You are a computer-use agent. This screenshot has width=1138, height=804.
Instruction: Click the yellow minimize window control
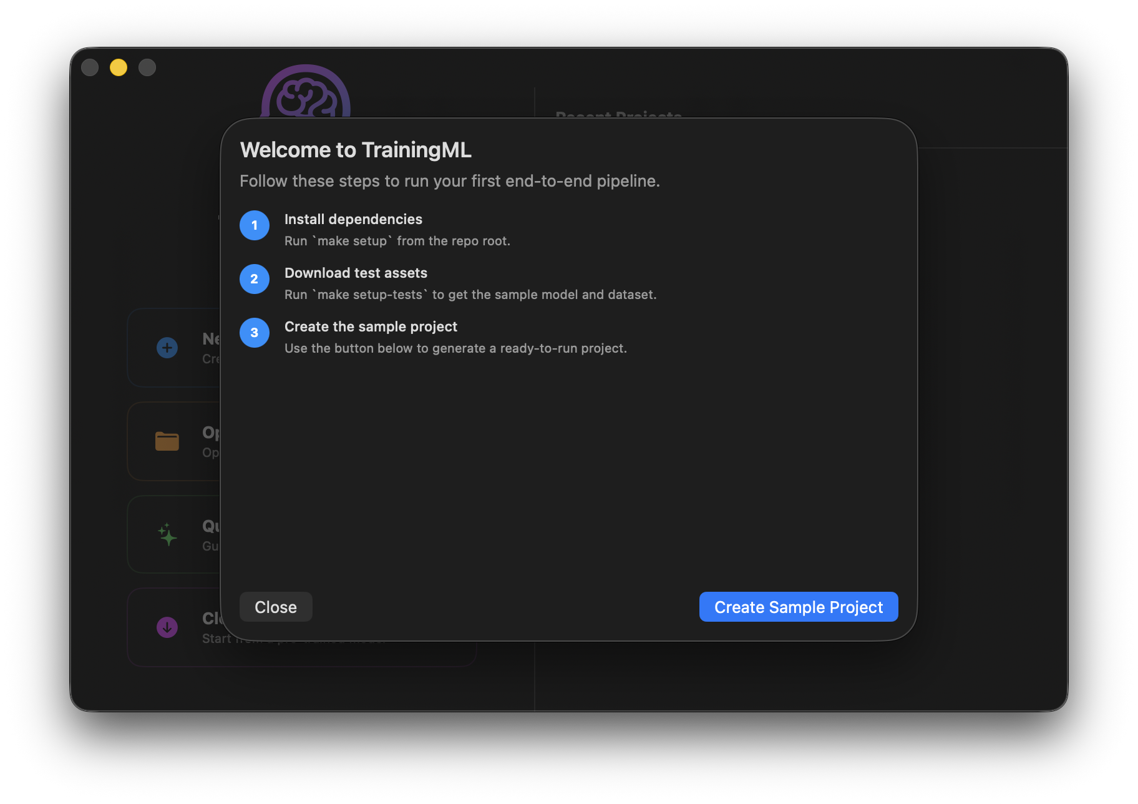(x=118, y=67)
